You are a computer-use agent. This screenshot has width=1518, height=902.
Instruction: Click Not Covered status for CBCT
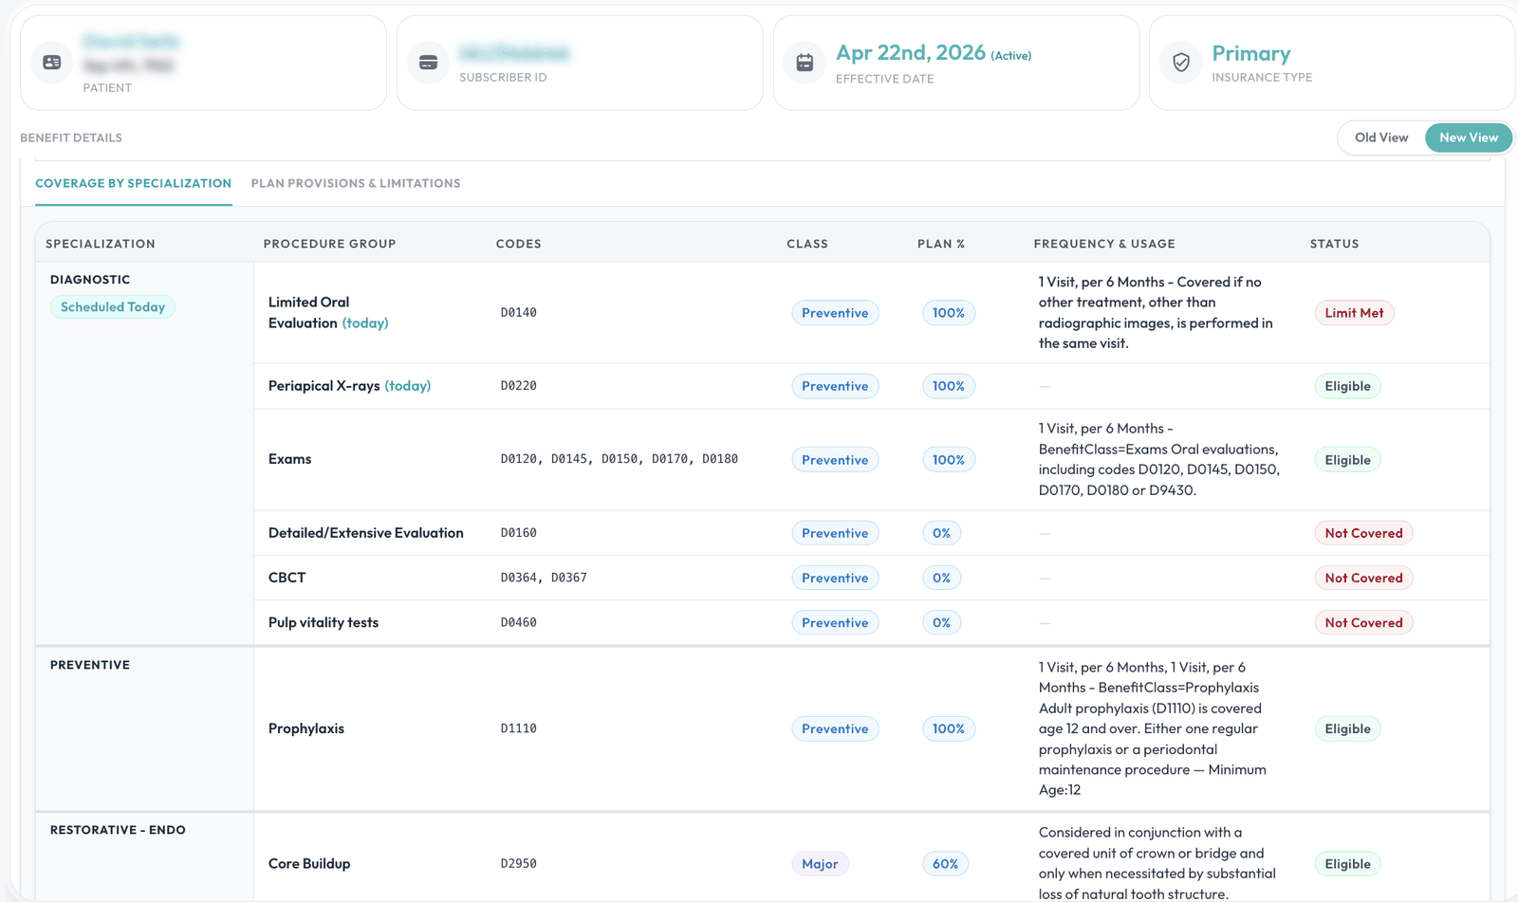pos(1363,578)
